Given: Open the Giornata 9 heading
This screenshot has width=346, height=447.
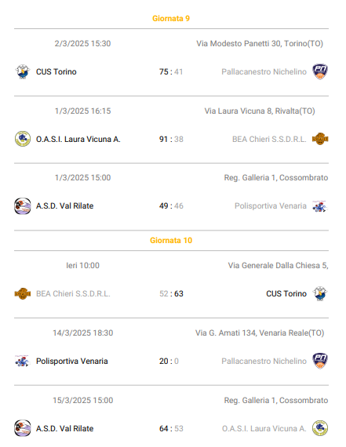Looking at the screenshot, I should 171,19.
